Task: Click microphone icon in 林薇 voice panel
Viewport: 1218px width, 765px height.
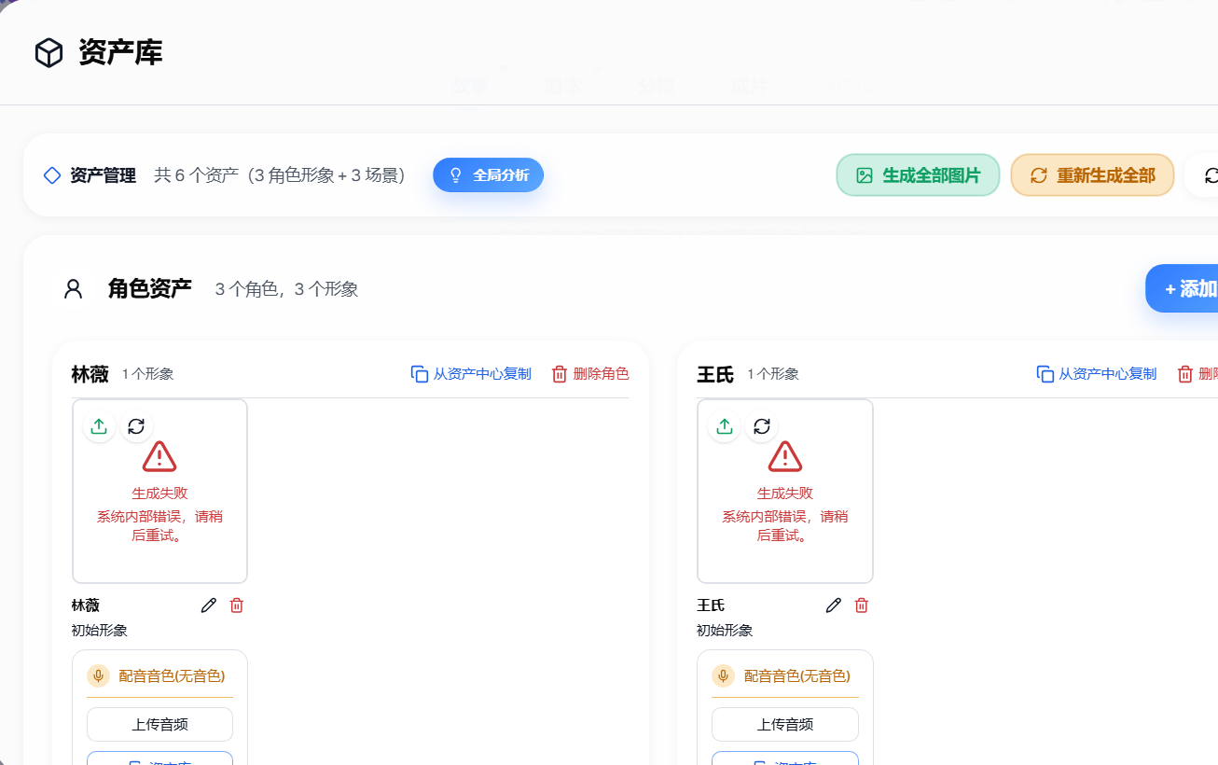Action: [x=99, y=675]
